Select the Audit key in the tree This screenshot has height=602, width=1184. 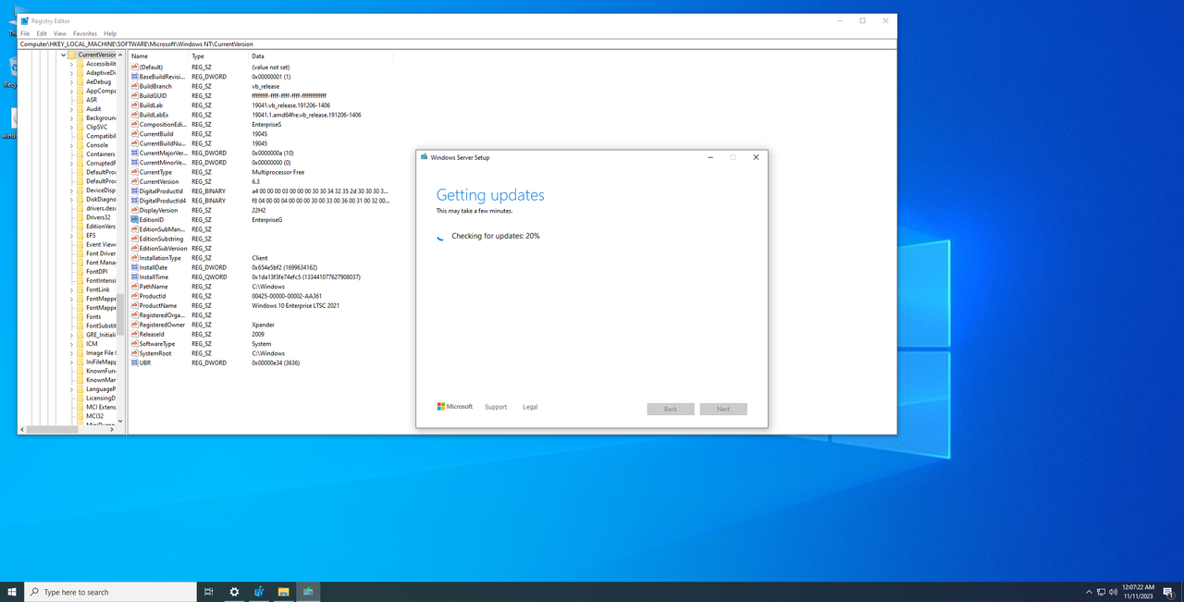93,109
